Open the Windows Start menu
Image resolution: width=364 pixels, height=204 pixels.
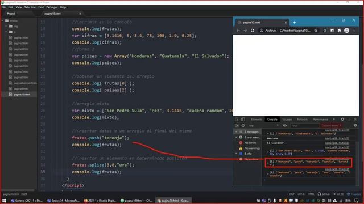pyautogui.click(x=4, y=201)
